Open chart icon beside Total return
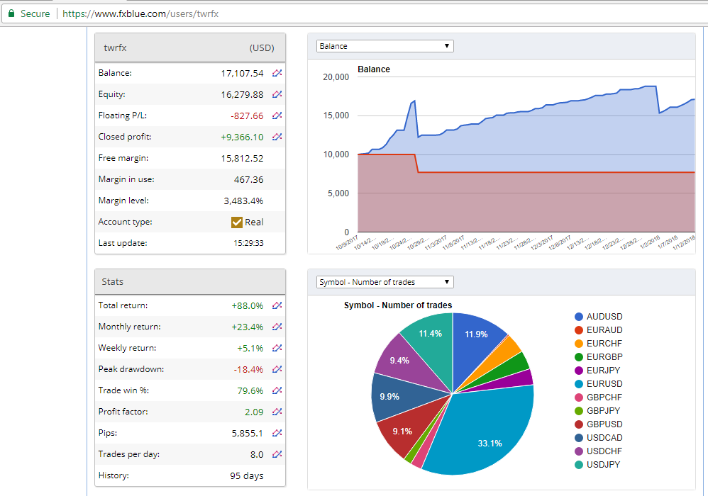708x496 pixels. 277,305
